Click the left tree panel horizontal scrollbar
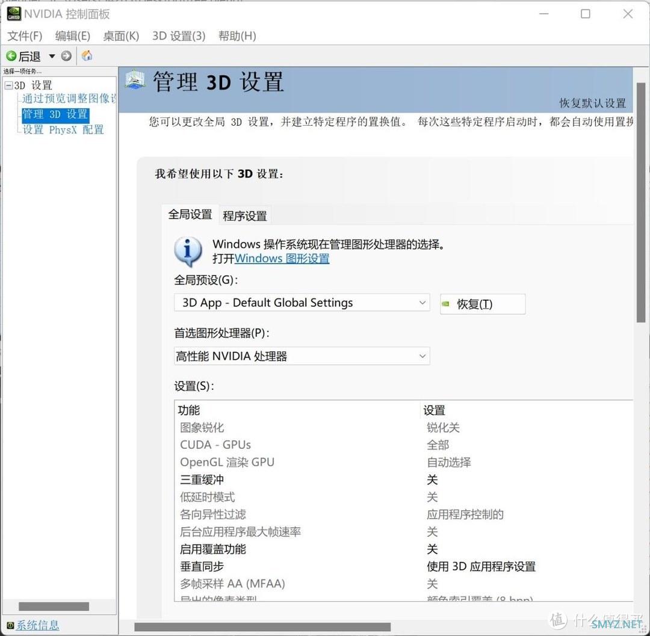The height and width of the screenshot is (636, 650). pyautogui.click(x=54, y=607)
